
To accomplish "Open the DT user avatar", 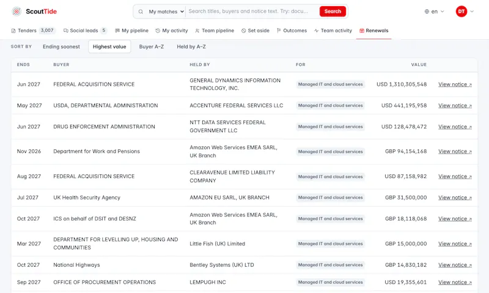I will pos(461,12).
